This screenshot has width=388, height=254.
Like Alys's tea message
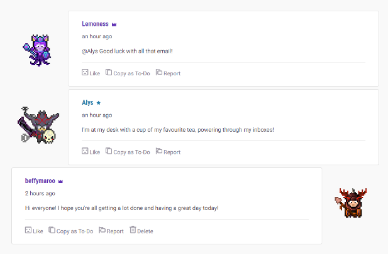click(x=91, y=152)
